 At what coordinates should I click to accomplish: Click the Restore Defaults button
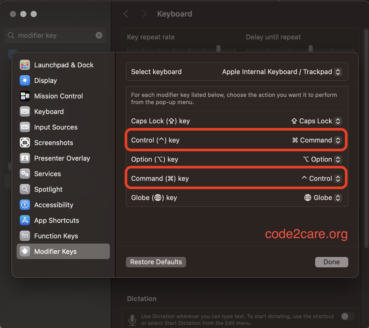(x=156, y=262)
